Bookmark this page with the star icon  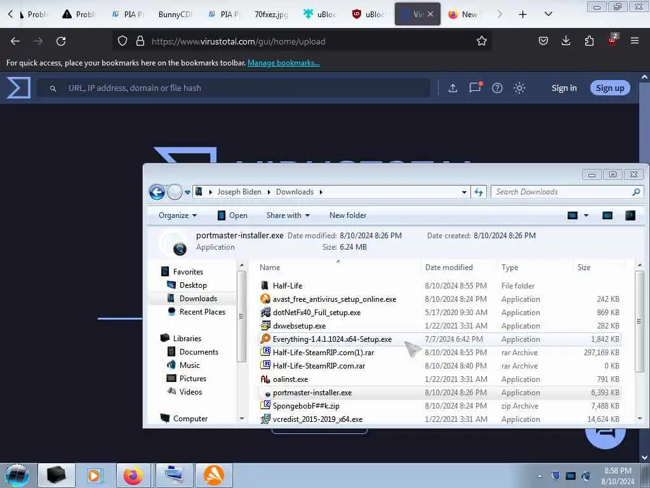(481, 41)
